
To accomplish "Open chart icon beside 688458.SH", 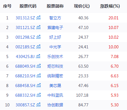I will pos(39,86).
